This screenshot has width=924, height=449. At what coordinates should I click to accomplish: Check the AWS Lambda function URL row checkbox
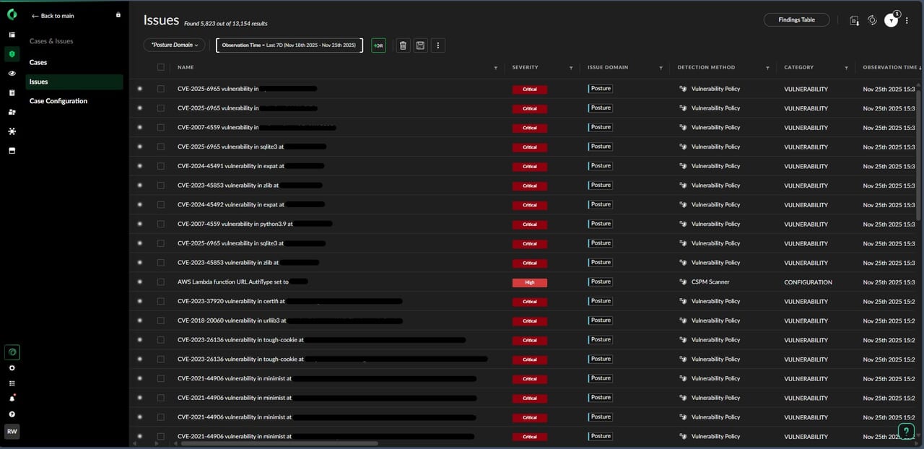[x=161, y=282]
